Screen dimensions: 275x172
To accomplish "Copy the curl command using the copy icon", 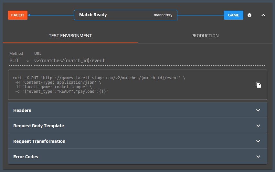I will [x=258, y=85].
